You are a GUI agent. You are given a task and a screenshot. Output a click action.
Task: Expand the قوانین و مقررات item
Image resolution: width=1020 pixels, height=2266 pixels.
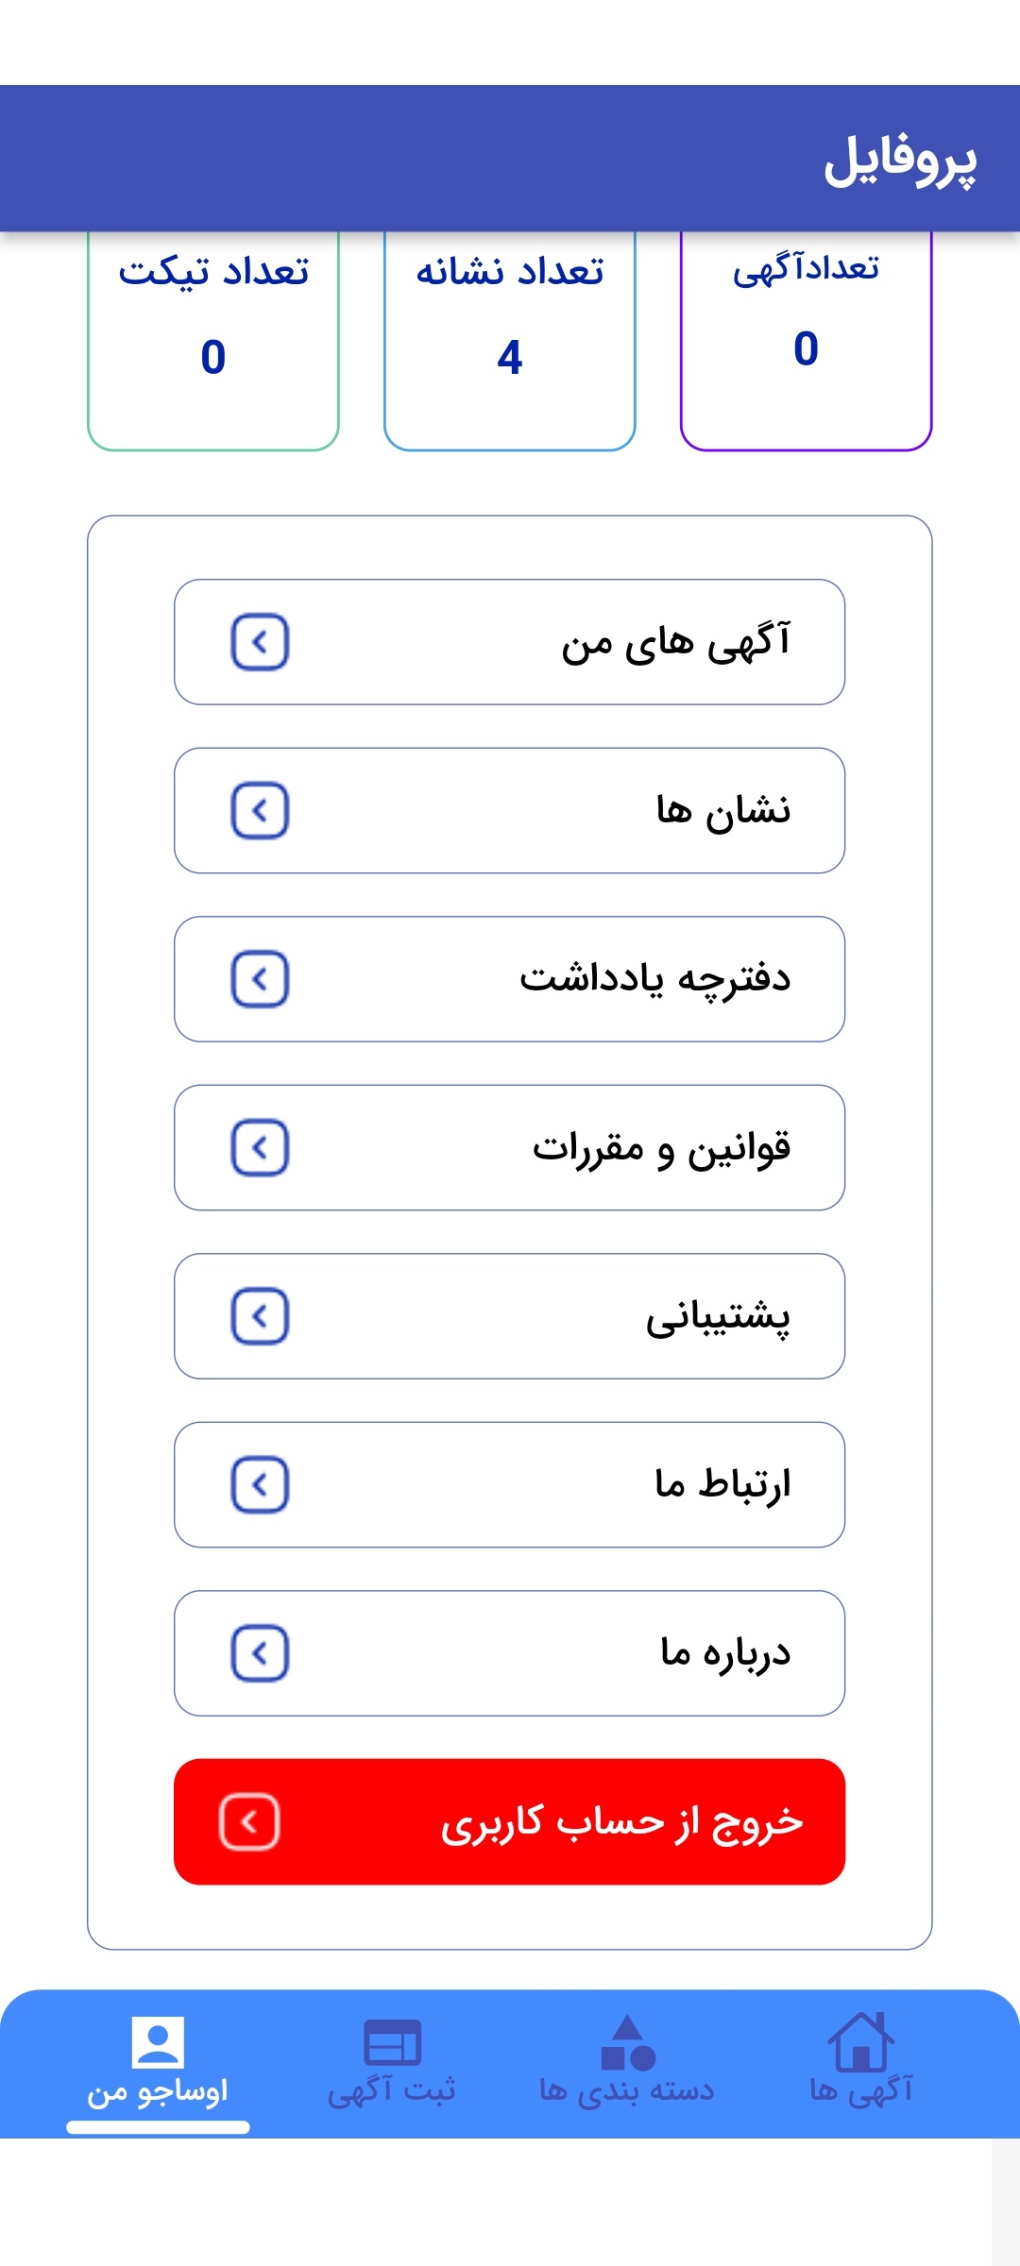(x=508, y=1148)
